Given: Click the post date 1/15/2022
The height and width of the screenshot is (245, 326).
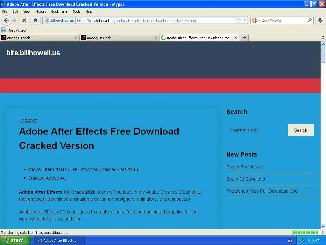Looking at the screenshot, I should point(28,121).
